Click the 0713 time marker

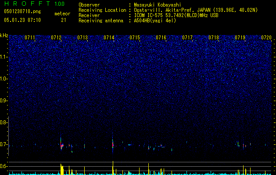[82, 37]
